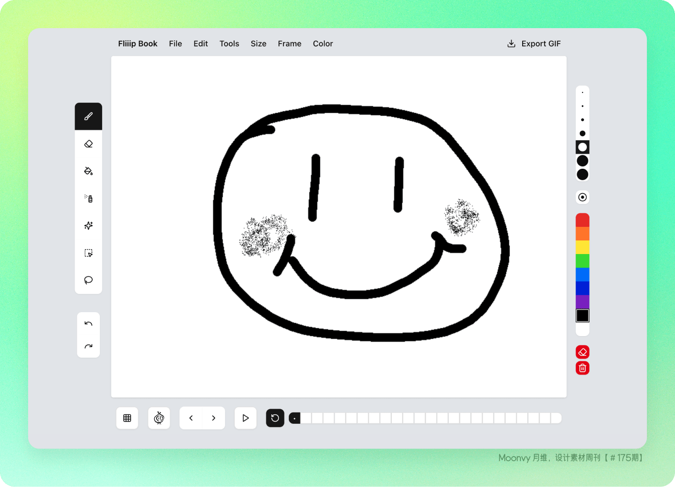
Task: Pick the red color swatch
Action: coord(583,220)
